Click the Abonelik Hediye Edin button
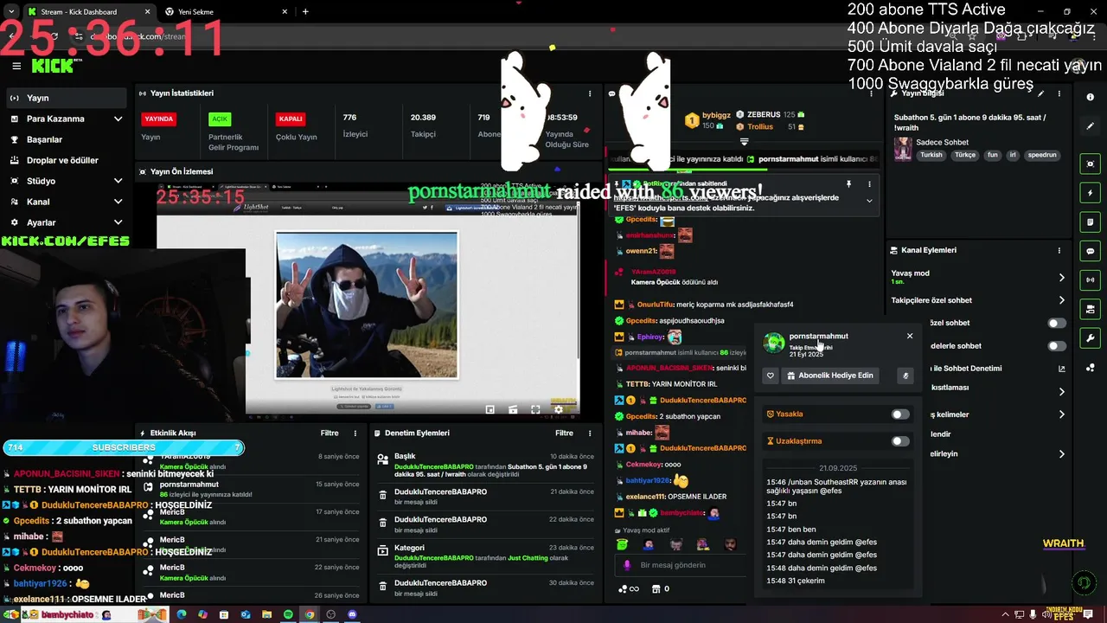 (830, 376)
